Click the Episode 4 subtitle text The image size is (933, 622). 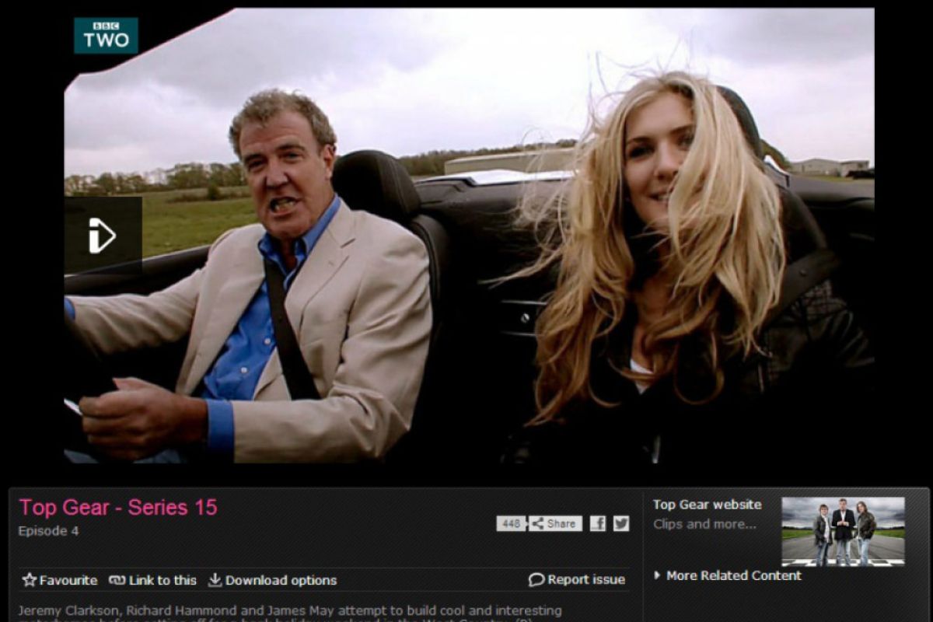(x=48, y=531)
